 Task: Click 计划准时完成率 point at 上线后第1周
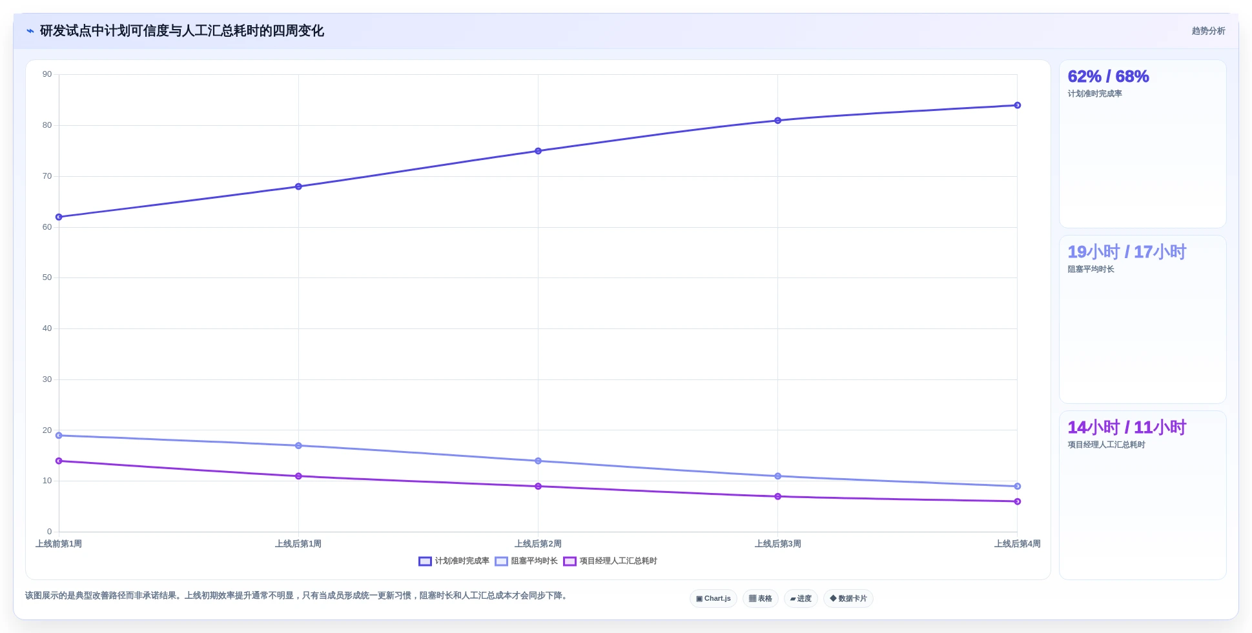(298, 186)
